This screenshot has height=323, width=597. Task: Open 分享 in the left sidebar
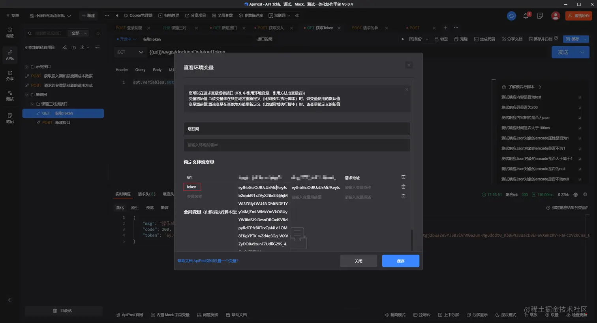(10, 76)
